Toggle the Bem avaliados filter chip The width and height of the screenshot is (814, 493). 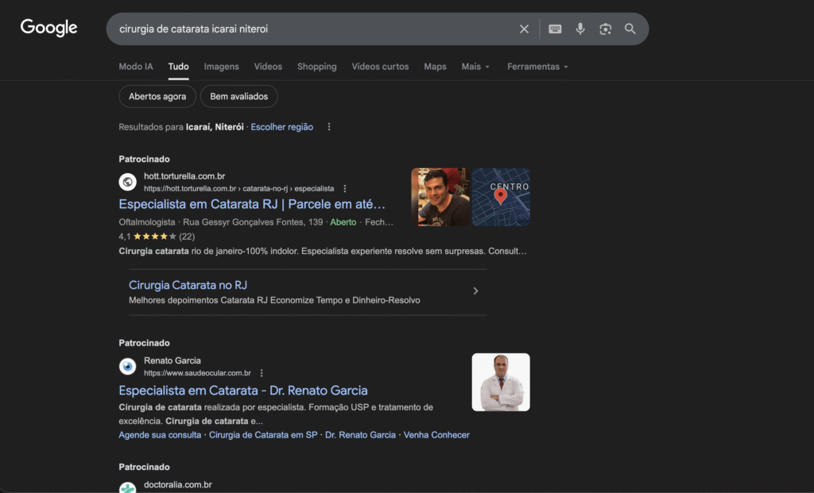click(x=238, y=96)
